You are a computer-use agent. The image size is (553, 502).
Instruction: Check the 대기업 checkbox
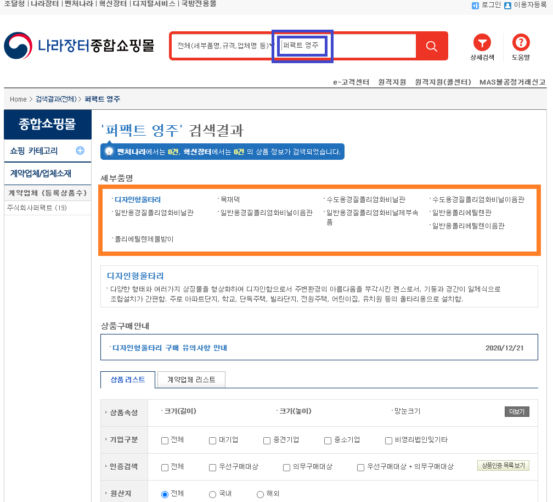click(x=213, y=440)
